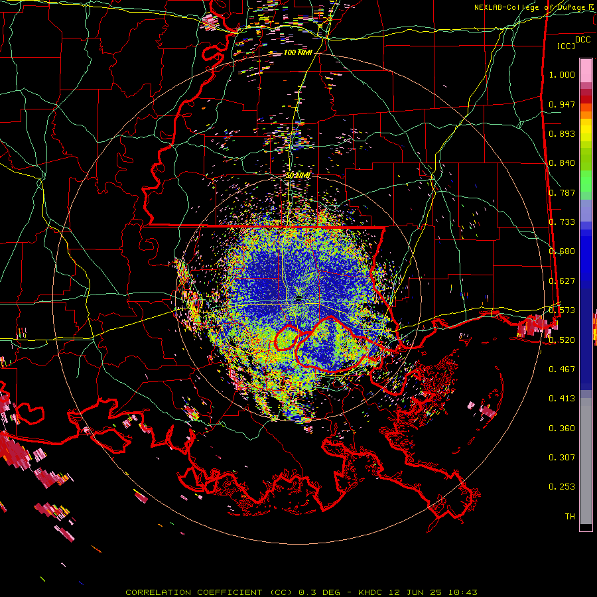597x597 pixels.
Task: Click the KHDC station identifier in the caption
Action: click(371, 592)
